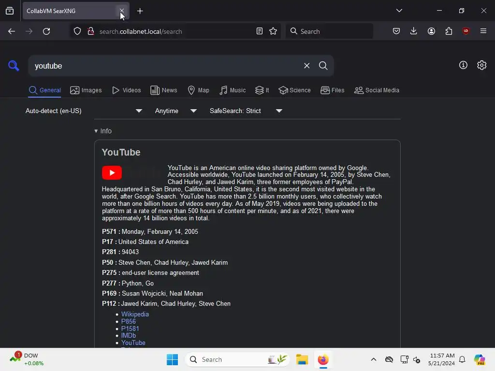Click the Firefox back arrow
The image size is (495, 371).
(12, 31)
